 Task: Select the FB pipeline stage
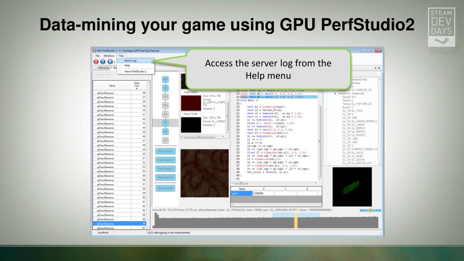165,131
